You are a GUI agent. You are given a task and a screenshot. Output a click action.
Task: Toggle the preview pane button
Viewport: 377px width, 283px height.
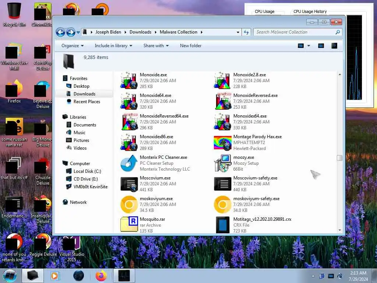[321, 46]
